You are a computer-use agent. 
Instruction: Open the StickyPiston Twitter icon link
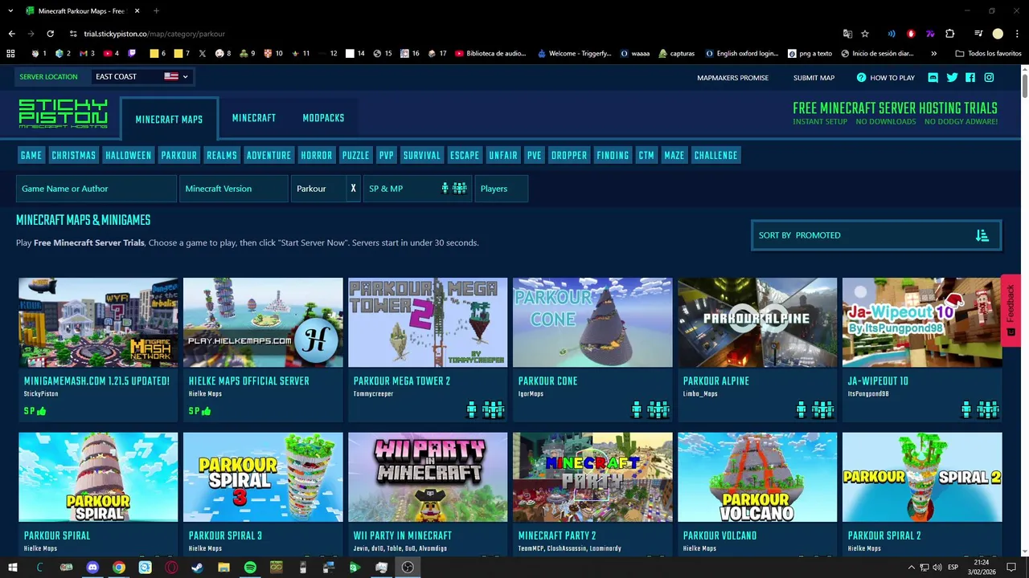pos(952,78)
